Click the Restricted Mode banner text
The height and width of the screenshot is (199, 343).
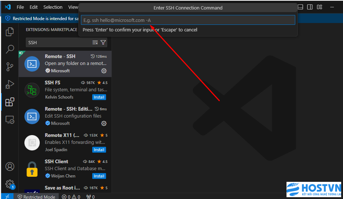[46, 19]
